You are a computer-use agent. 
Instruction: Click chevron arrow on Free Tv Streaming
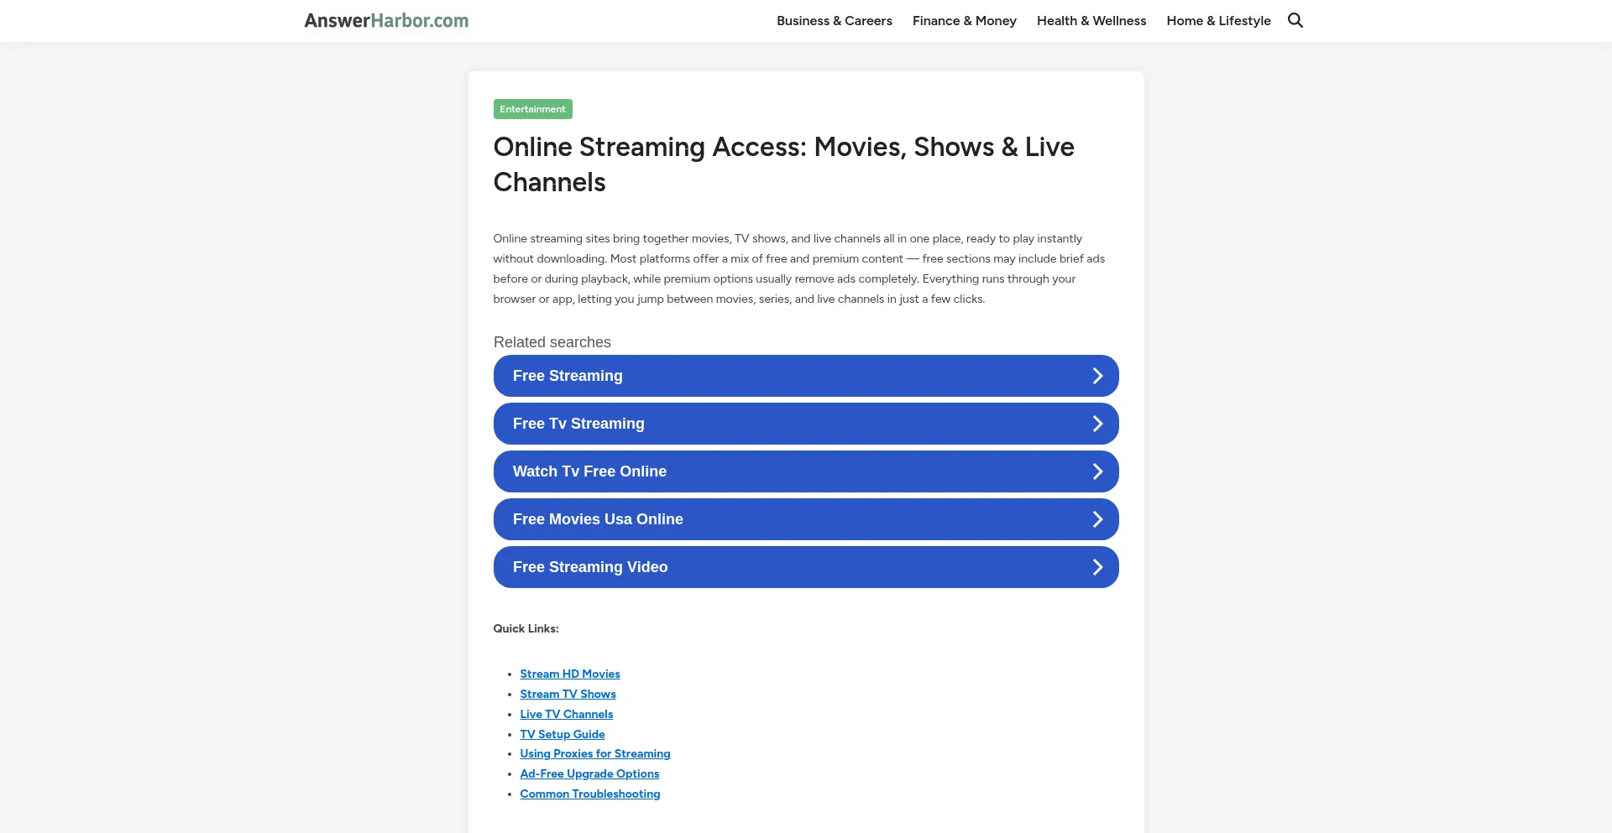(x=1097, y=424)
